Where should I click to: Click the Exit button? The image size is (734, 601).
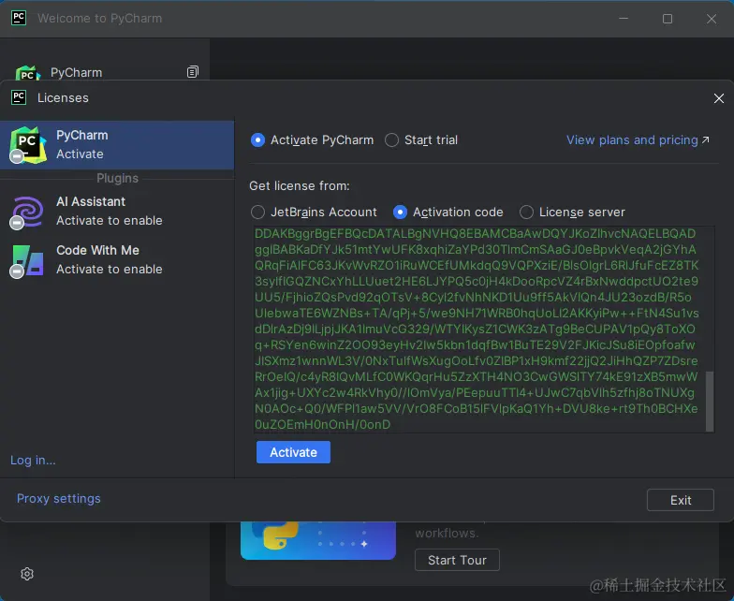680,500
